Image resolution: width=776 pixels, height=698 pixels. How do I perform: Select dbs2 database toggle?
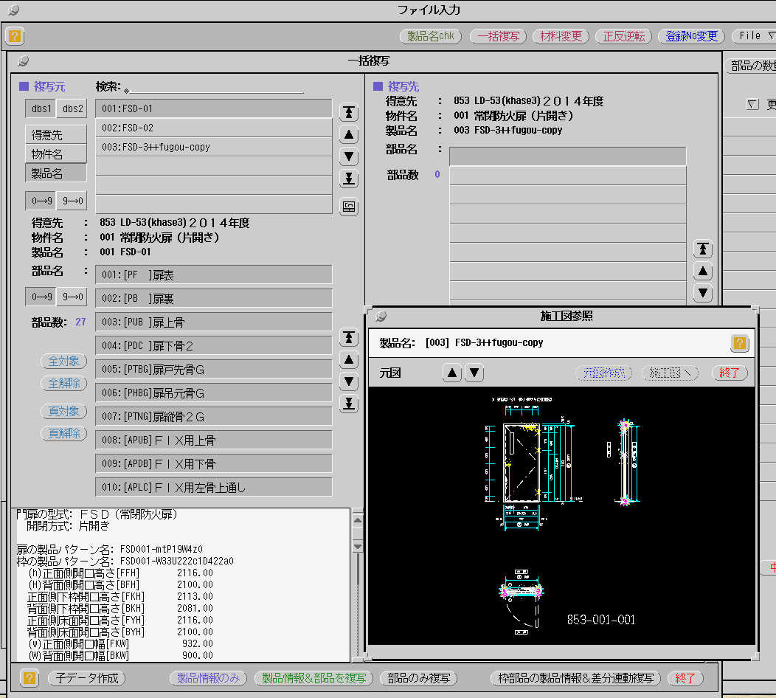coord(72,108)
